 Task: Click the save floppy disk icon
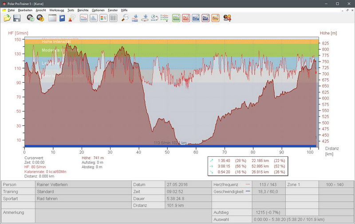(17, 18)
